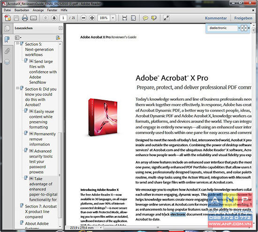Click the document horizontal scrollbar thumb
258x232 pixels.
point(158,228)
